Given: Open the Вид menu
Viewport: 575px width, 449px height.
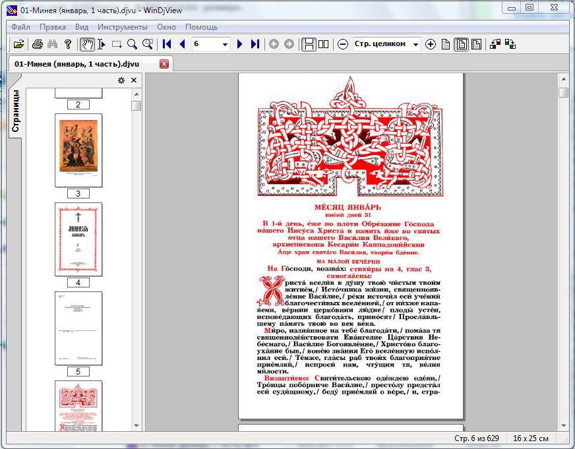Looking at the screenshot, I should point(82,27).
